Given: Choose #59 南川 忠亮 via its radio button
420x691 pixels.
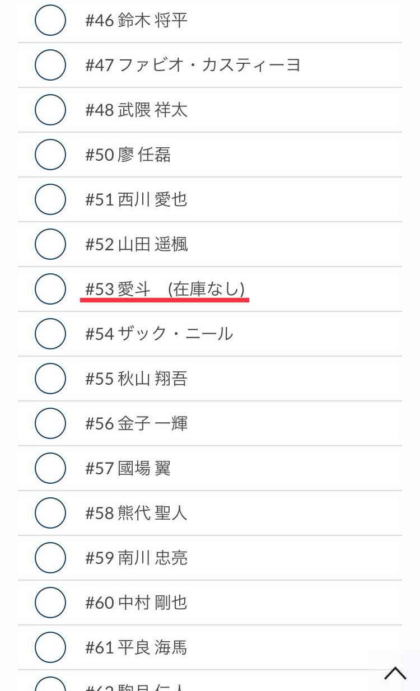Looking at the screenshot, I should pos(49,558).
